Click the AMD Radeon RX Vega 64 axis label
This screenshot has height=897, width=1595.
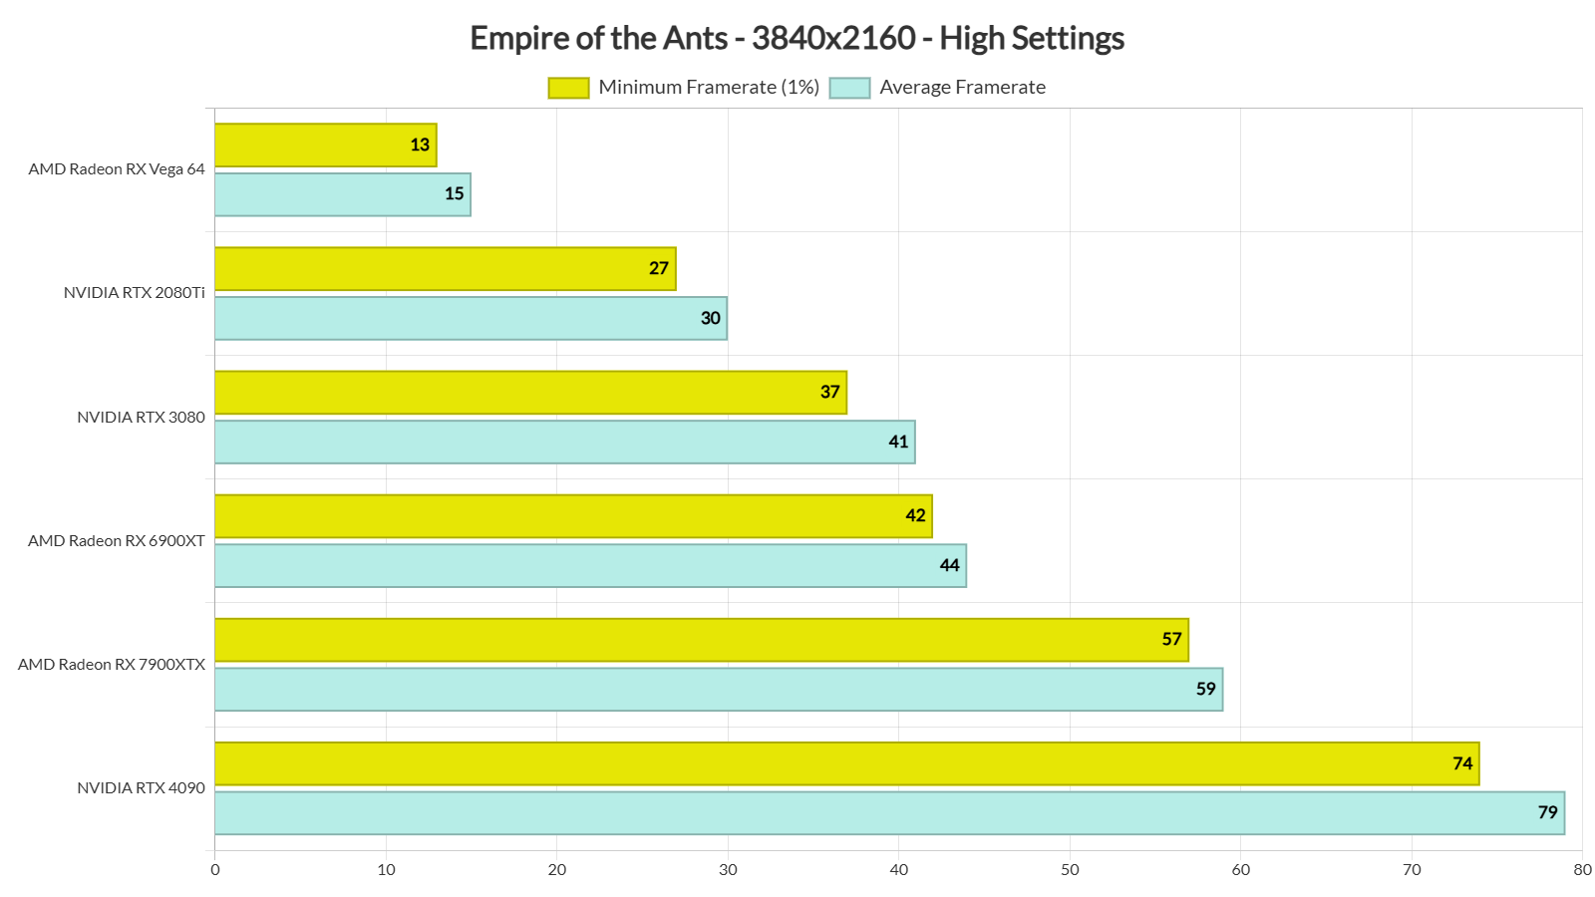pos(117,169)
